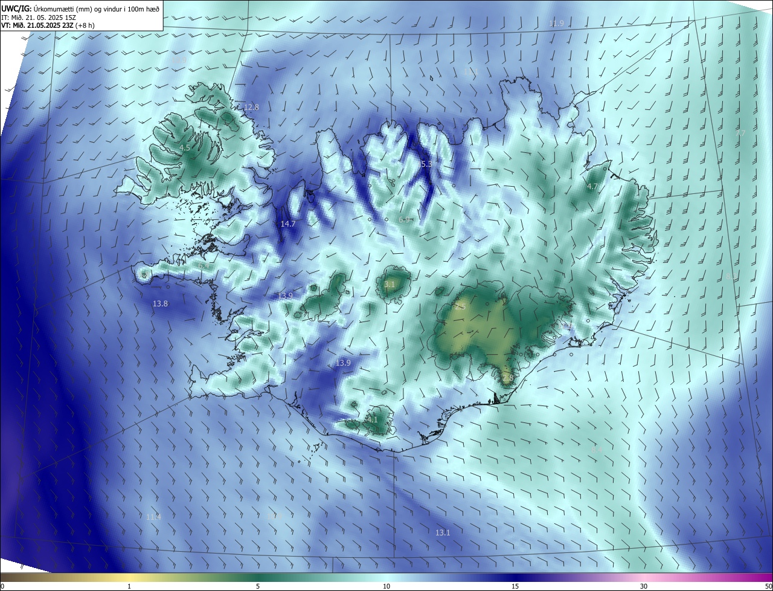Click the 2.8 value near the south coast
Screen dimensions: 773x591
tap(507, 378)
